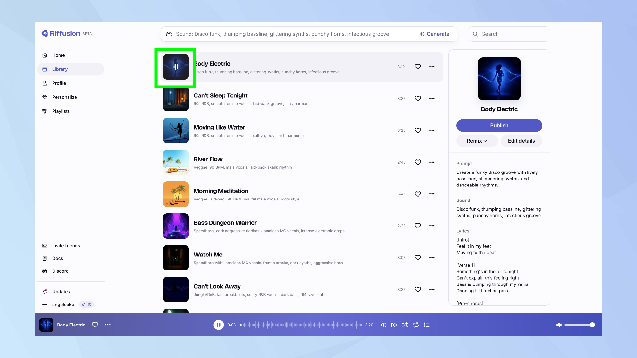Viewport: 637px width, 358px height.
Task: Go to Playlists in the sidebar
Action: tap(61, 111)
